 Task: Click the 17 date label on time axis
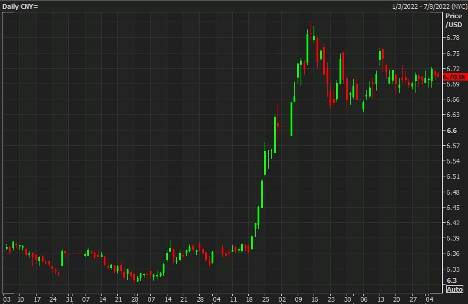coord(37,299)
